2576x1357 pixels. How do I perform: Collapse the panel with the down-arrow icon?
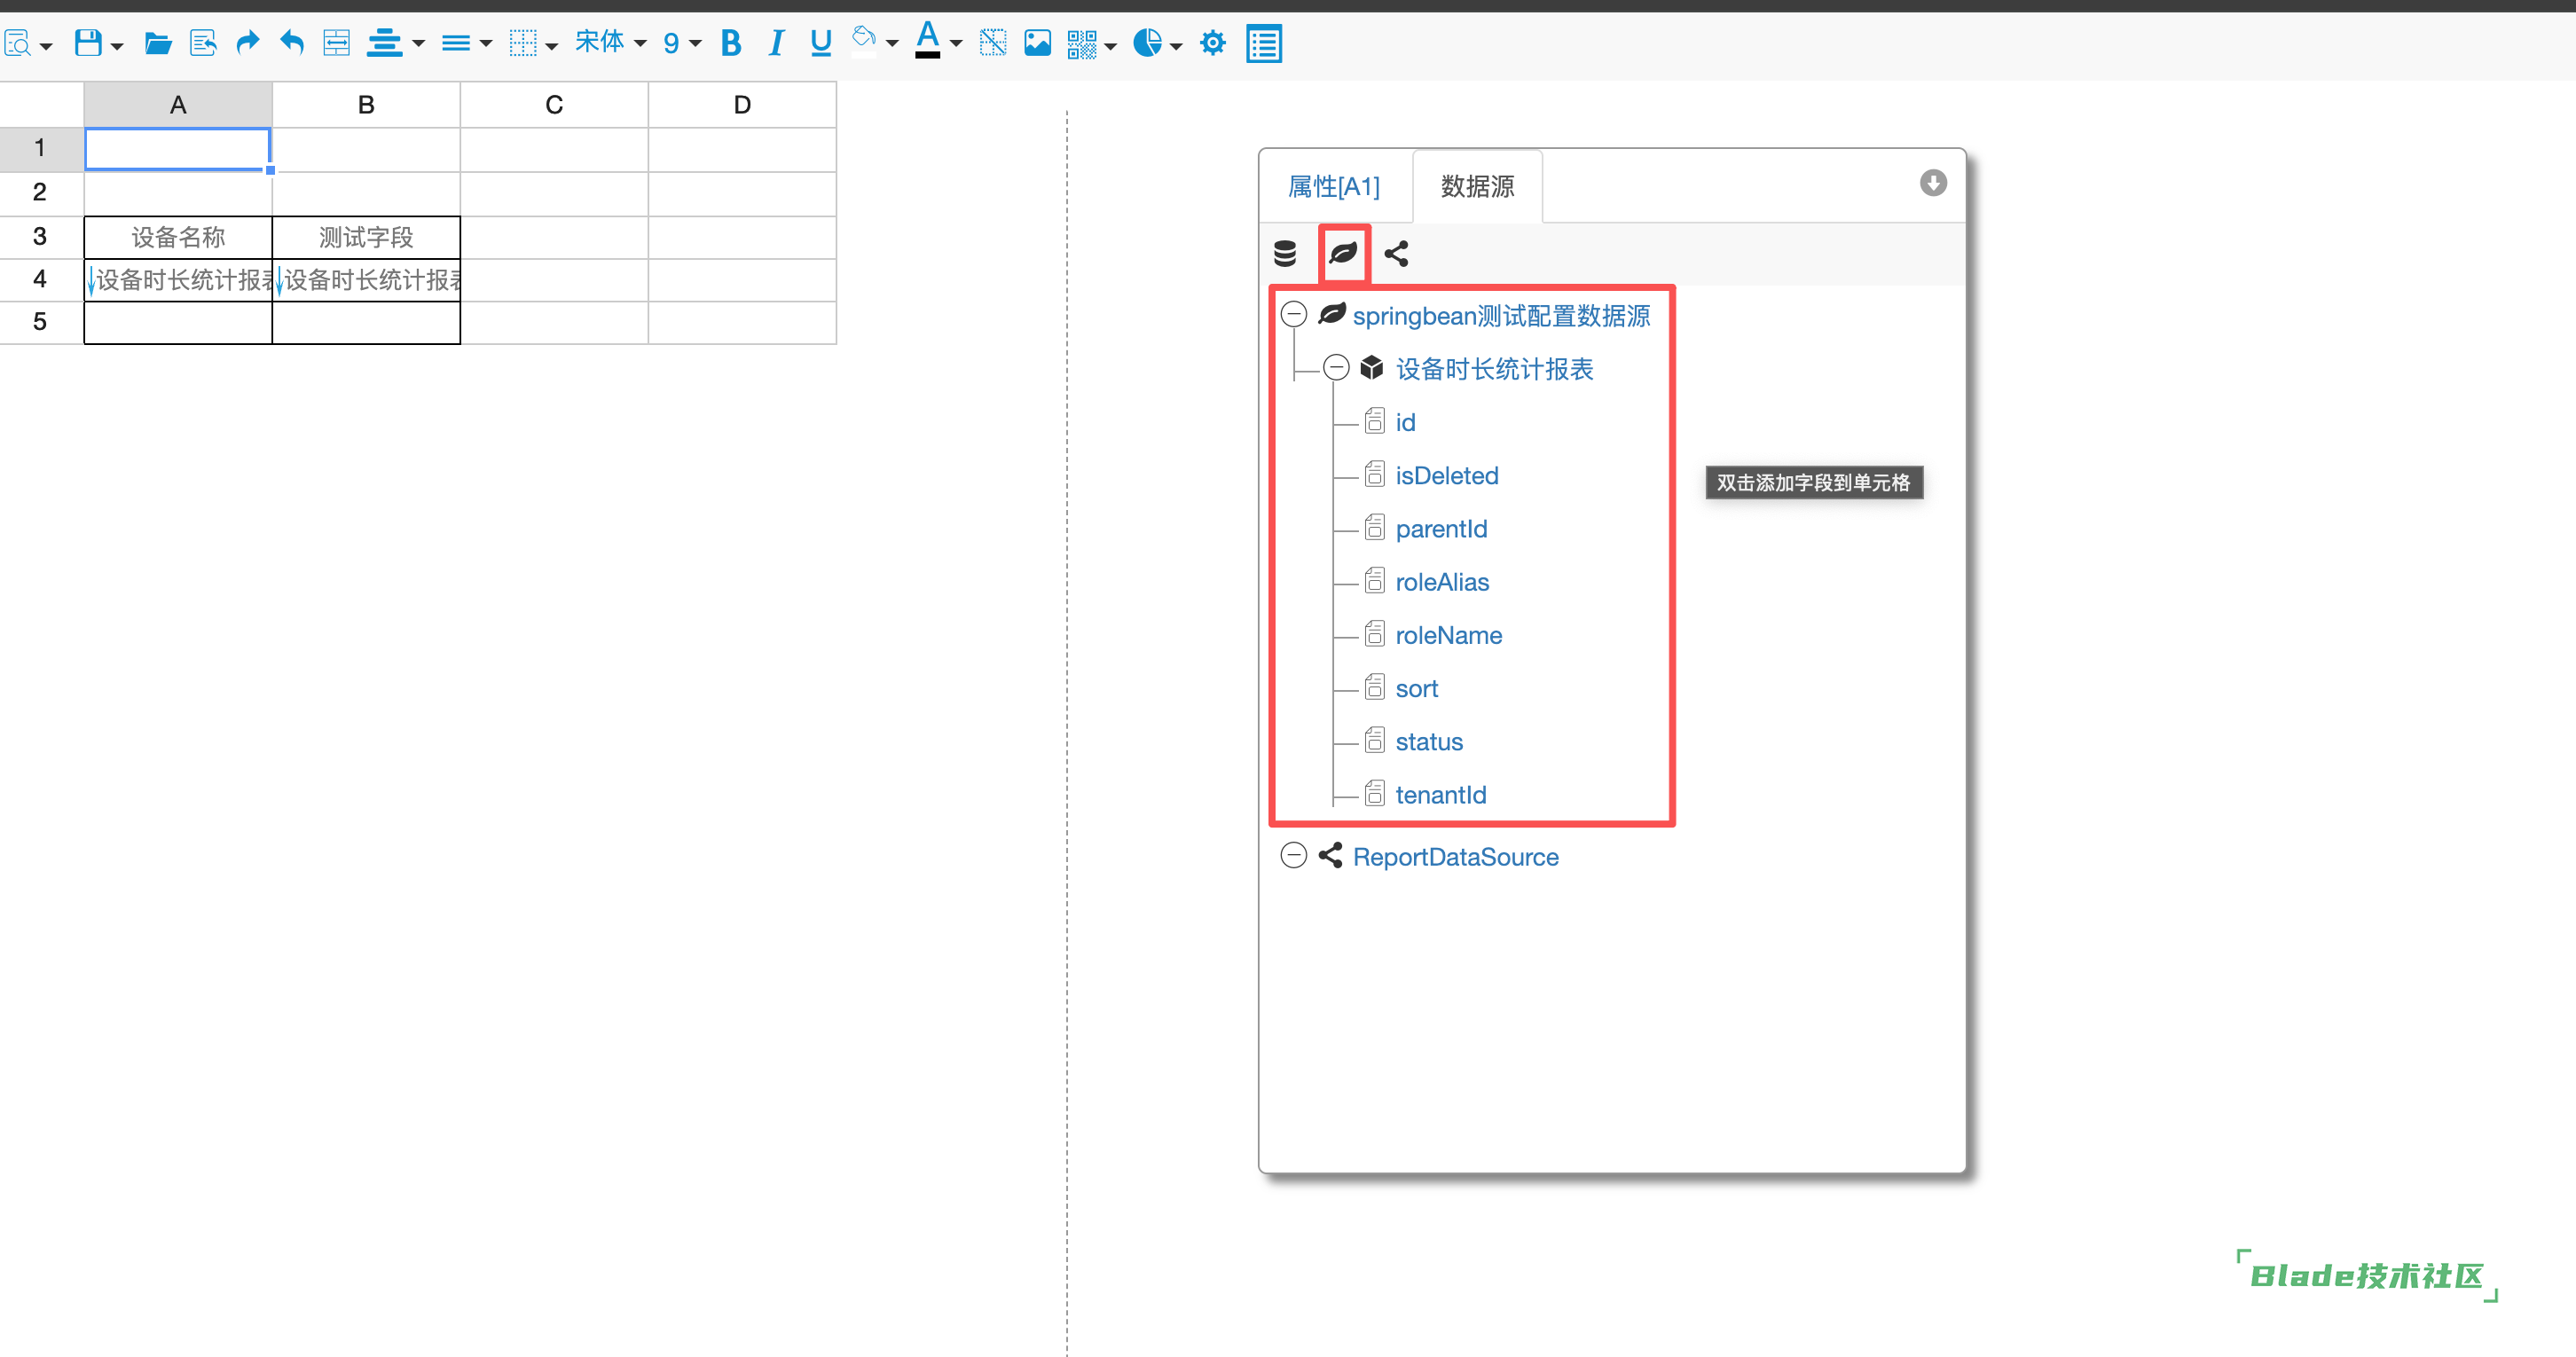[1933, 183]
